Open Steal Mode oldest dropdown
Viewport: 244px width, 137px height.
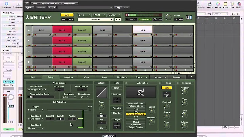[69, 97]
